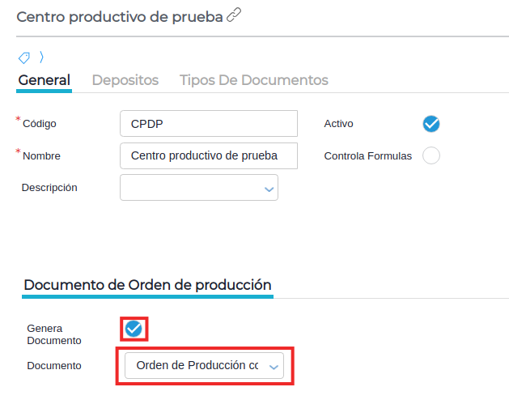
Task: Click the Centro productivo de prueba page title
Action: pyautogui.click(x=120, y=16)
